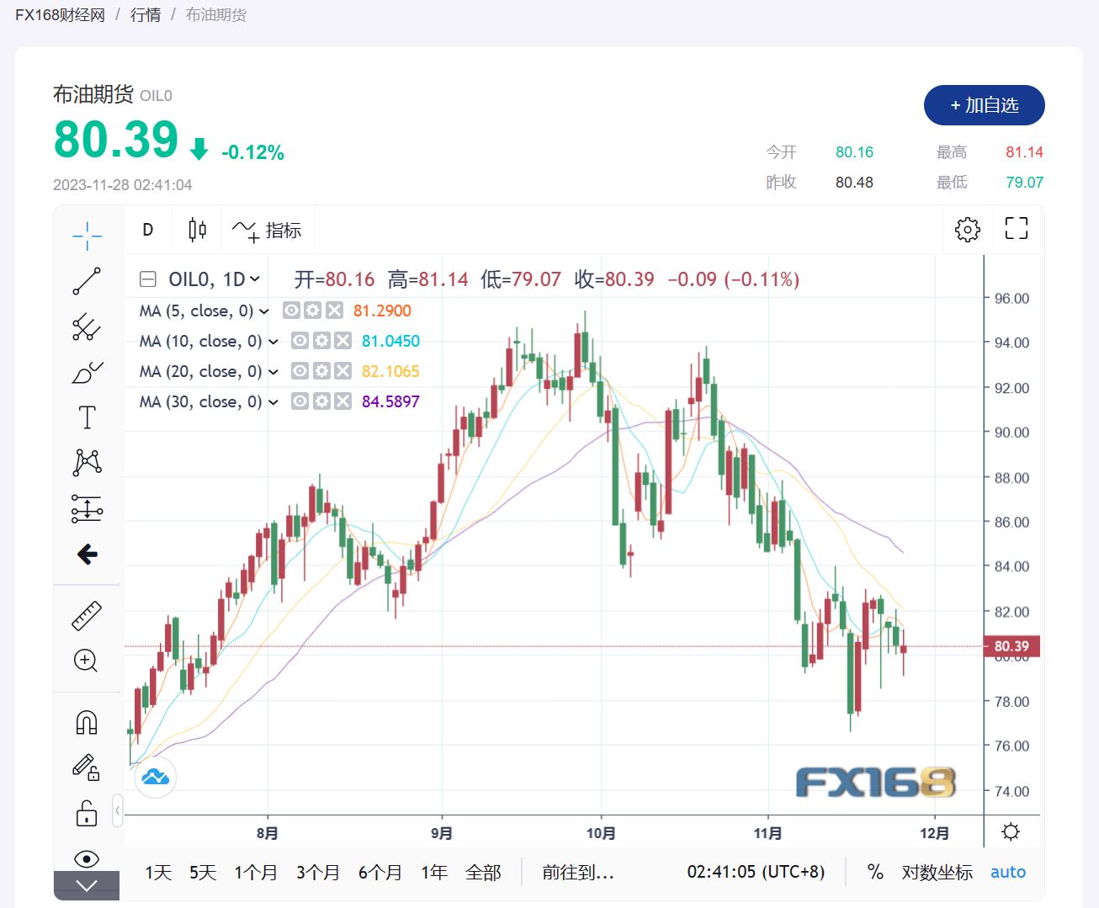Activate the zoom in tool
1099x908 pixels.
click(x=87, y=661)
